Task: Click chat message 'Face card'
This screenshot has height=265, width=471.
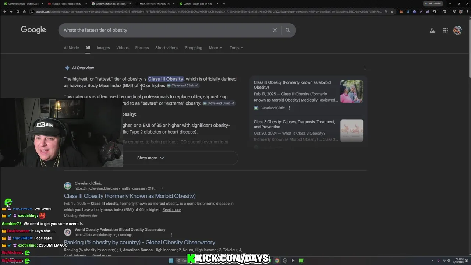Action: click(x=43, y=238)
